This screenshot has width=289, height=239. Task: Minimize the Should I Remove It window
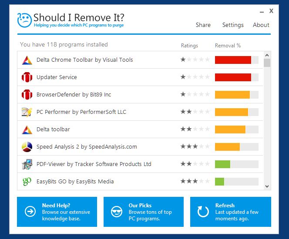262,12
